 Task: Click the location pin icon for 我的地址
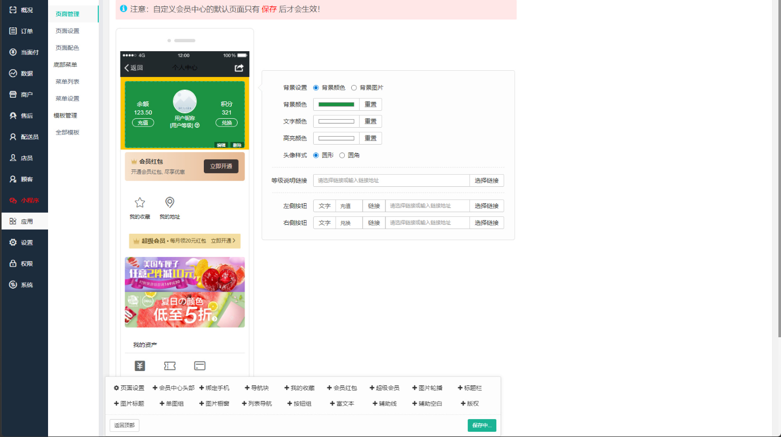click(170, 203)
